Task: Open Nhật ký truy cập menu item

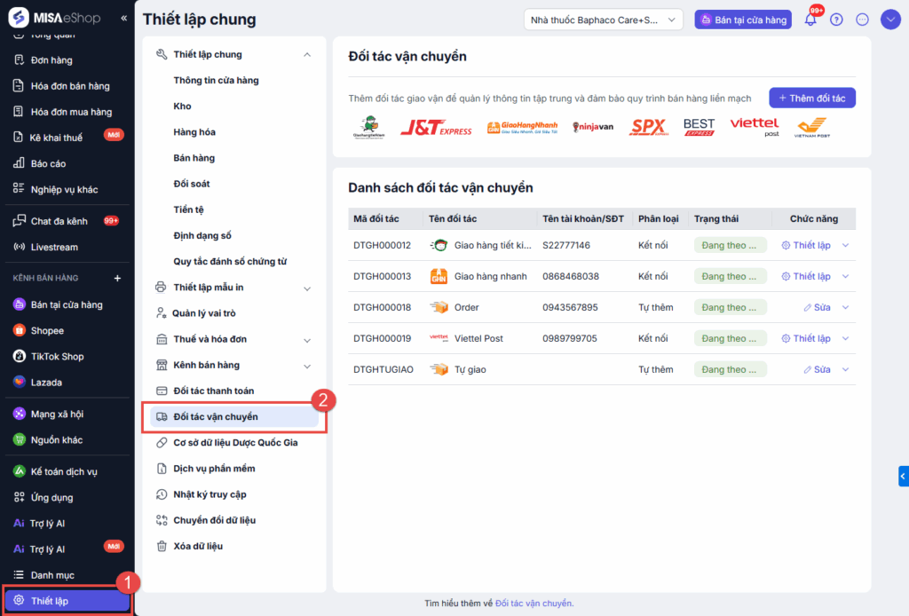Action: pyautogui.click(x=209, y=494)
